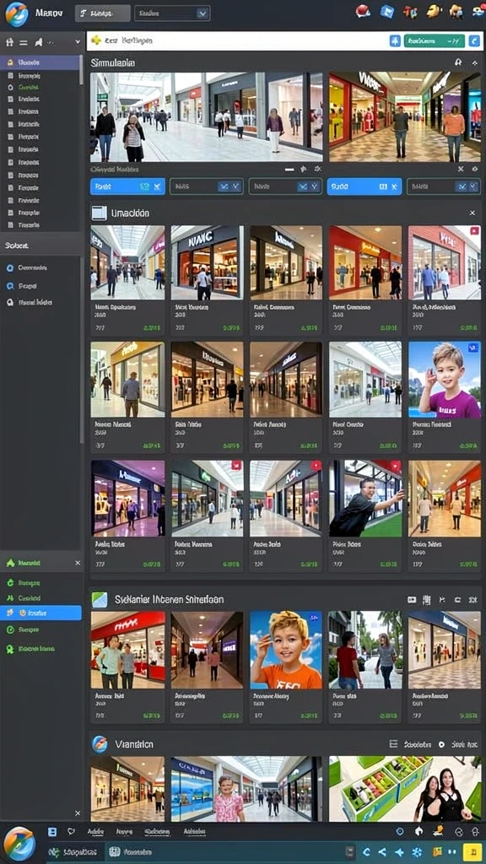486x864 pixels.
Task: Click the snowflake icon in bottom taskbar
Action: (418, 852)
